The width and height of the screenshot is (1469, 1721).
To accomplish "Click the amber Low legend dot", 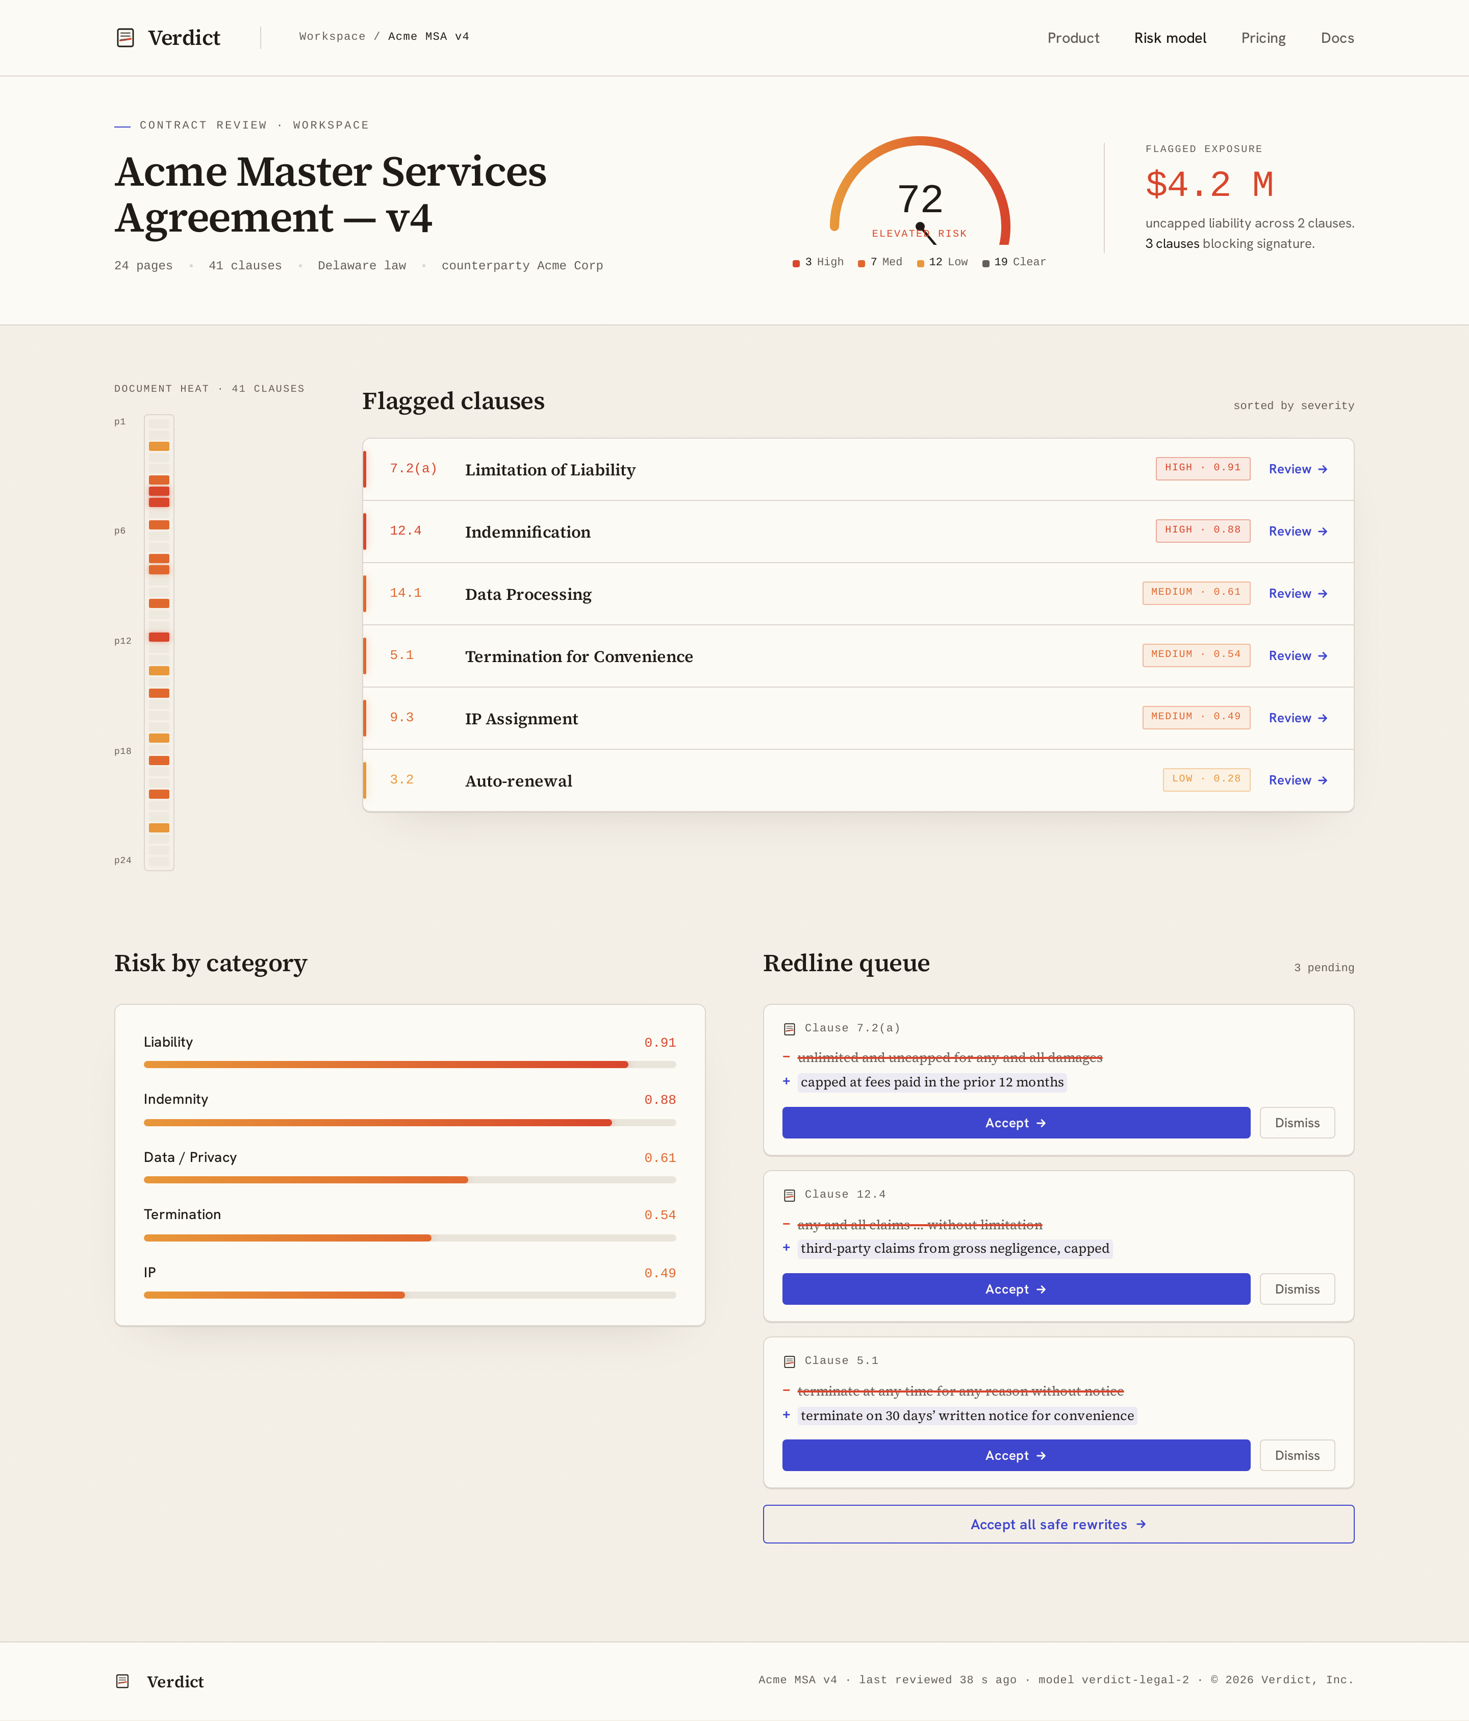I will click(920, 263).
